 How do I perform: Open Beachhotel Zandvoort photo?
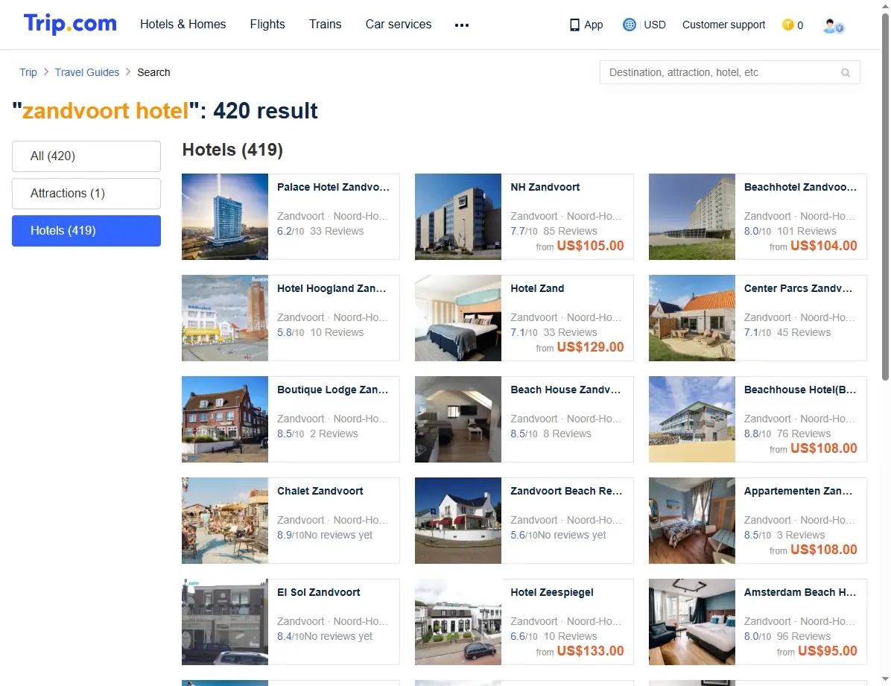coord(692,217)
